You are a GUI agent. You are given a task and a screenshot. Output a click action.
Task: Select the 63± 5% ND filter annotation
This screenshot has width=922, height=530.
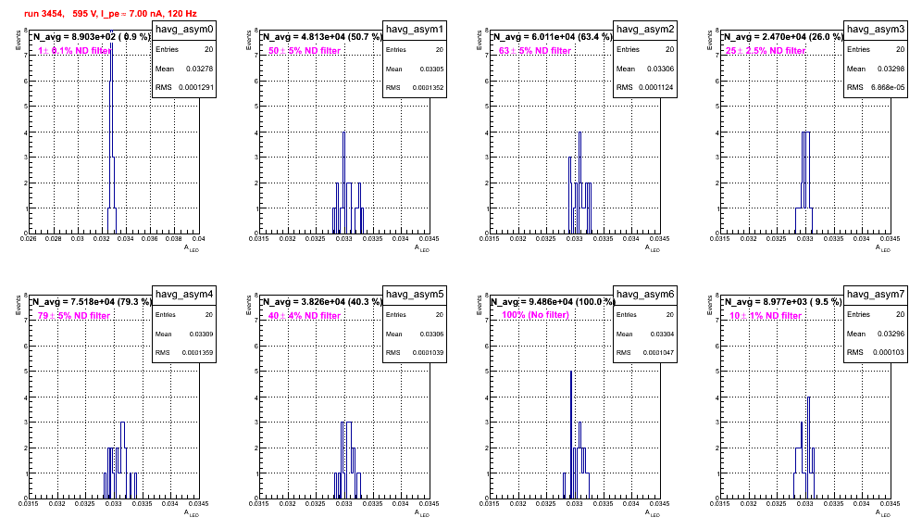pyautogui.click(x=535, y=51)
